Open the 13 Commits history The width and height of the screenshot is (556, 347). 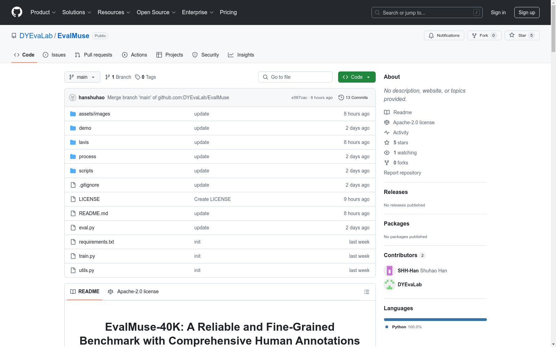click(x=353, y=98)
